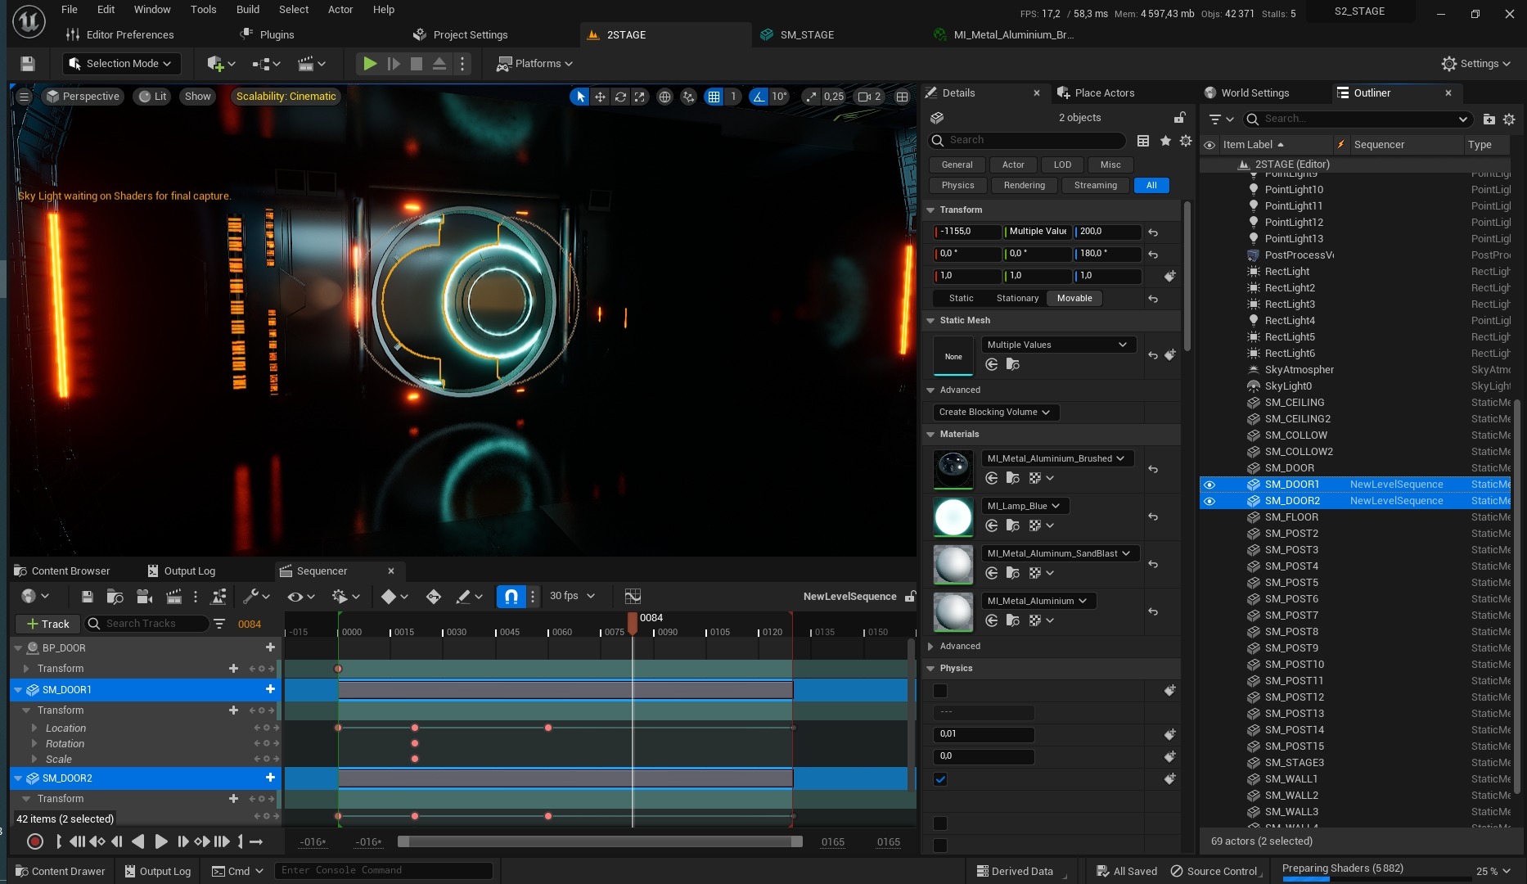1527x884 pixels.
Task: Click the Track add button in Sequencer
Action: pyautogui.click(x=48, y=624)
